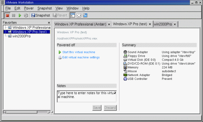Click the Sound Adapter device icon
The image size is (203, 122).
pos(125,52)
